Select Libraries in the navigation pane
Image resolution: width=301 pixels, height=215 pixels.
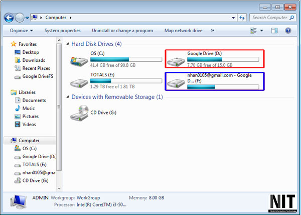(23, 92)
